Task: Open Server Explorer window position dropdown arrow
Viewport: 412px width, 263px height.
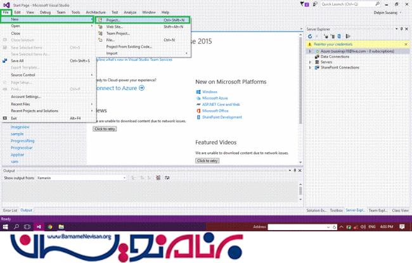Action: pyautogui.click(x=397, y=29)
